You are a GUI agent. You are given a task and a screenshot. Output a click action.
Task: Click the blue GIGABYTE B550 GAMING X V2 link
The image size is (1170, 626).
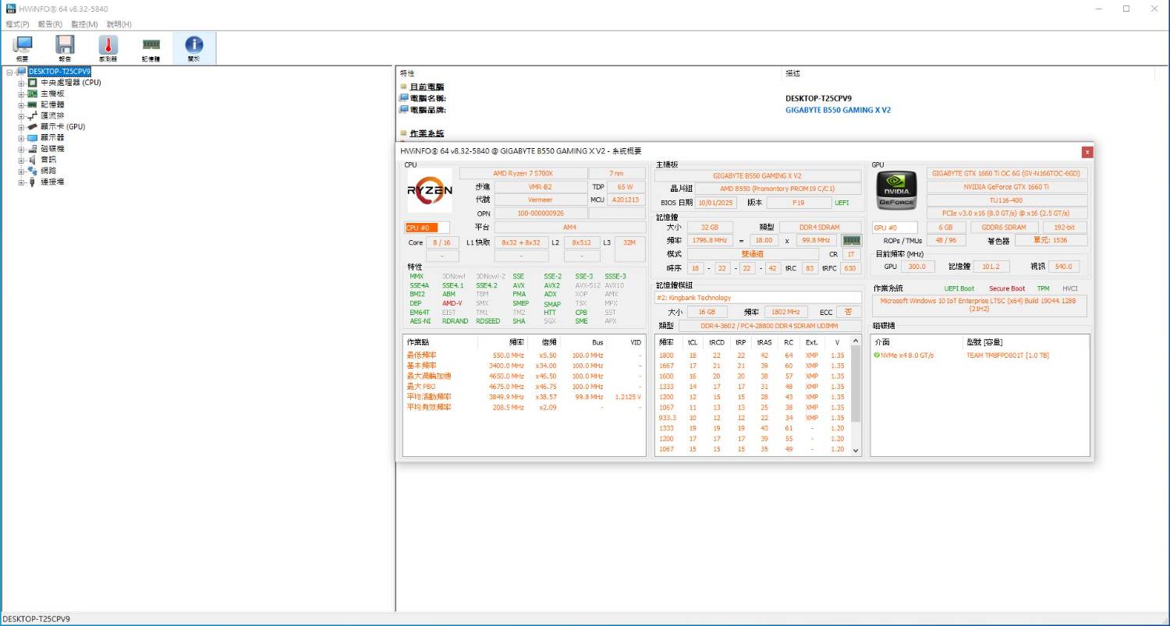[x=838, y=110]
